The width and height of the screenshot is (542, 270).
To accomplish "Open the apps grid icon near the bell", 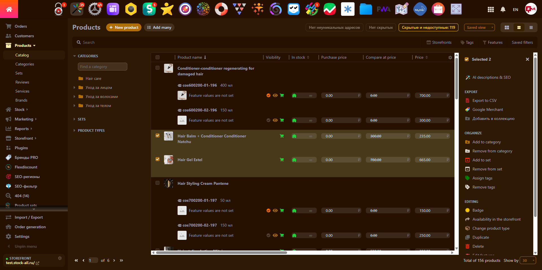I will [491, 9].
